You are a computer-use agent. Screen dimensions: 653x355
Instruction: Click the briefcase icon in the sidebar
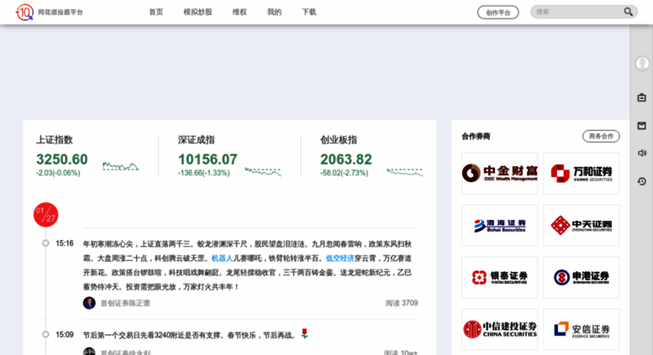click(642, 97)
